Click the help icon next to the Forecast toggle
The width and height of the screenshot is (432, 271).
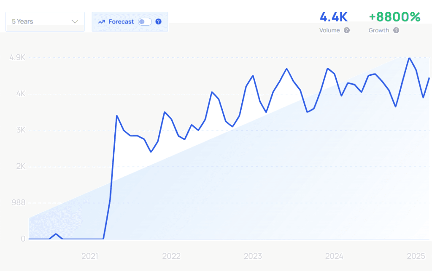pyautogui.click(x=158, y=21)
